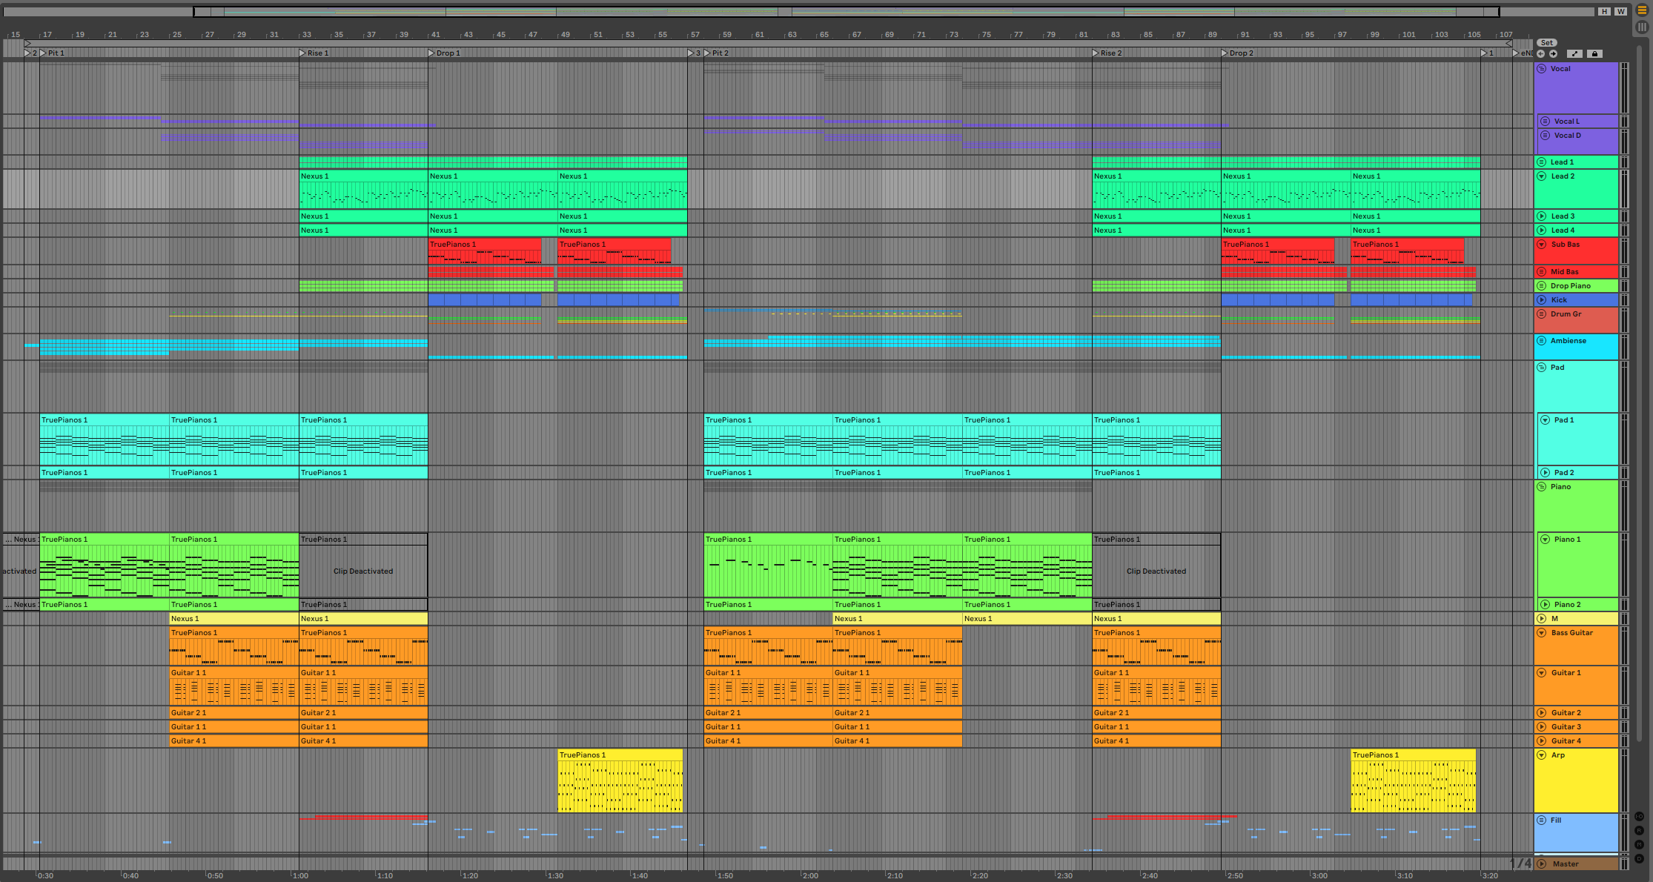Click the Ambiense track fold icon

(x=1542, y=341)
